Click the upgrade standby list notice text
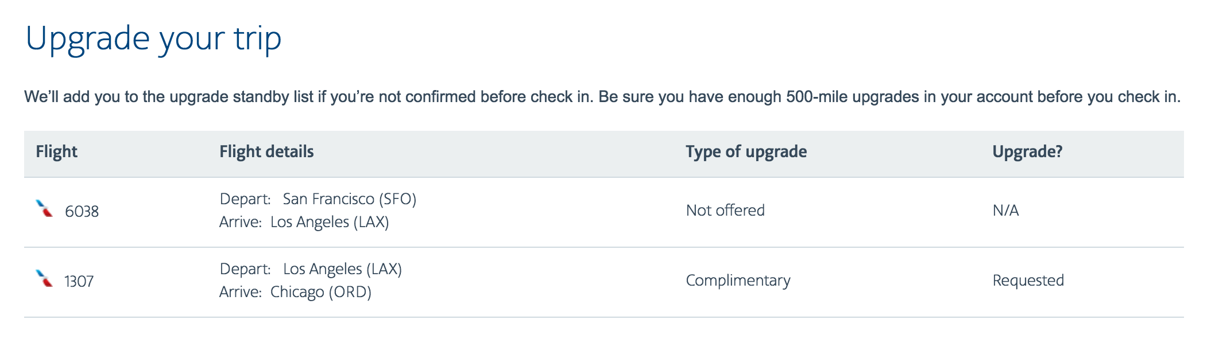The width and height of the screenshot is (1215, 343). (602, 96)
